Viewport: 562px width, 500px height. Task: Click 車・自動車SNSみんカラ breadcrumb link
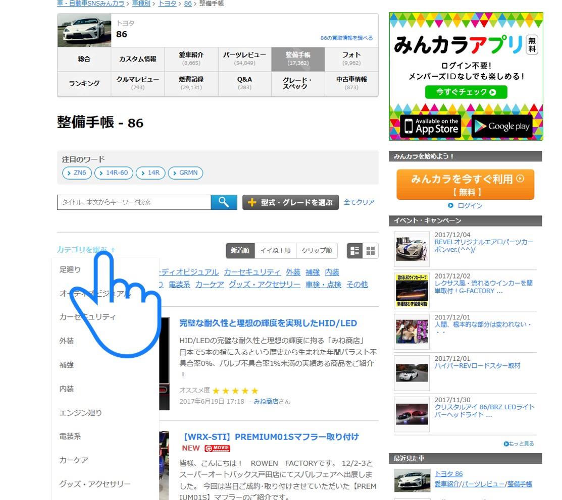tap(91, 4)
